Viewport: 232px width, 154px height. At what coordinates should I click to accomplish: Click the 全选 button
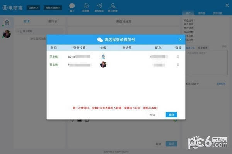[152, 115]
